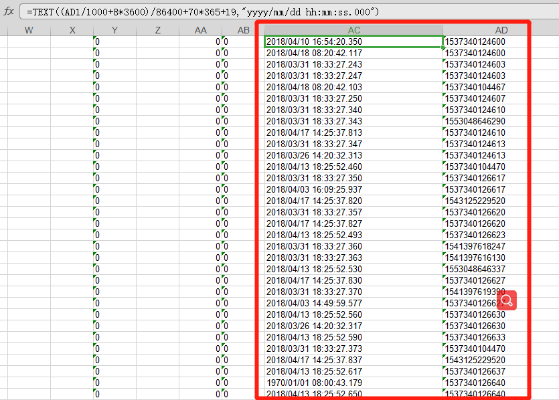Click timestamp cell 1541397616130
This screenshot has width=559, height=400.
[501, 258]
